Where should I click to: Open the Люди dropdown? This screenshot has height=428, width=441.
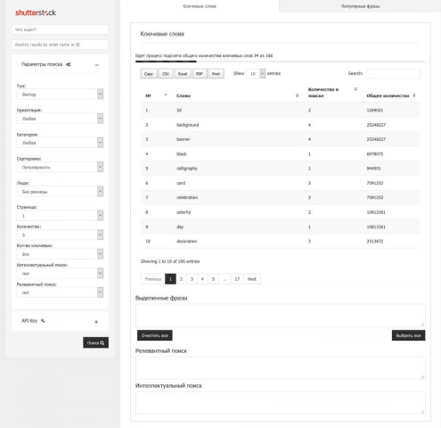60,192
